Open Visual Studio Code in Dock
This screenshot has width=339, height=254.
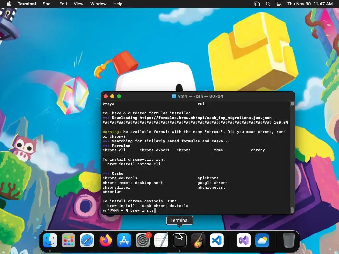click(217, 240)
